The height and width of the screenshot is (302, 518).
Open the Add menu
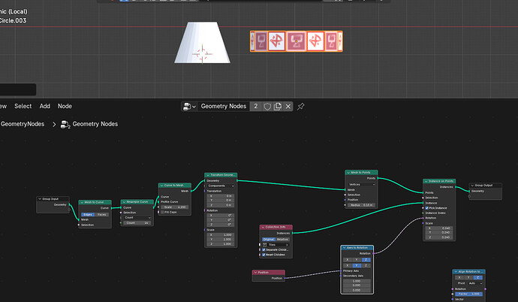(x=45, y=106)
